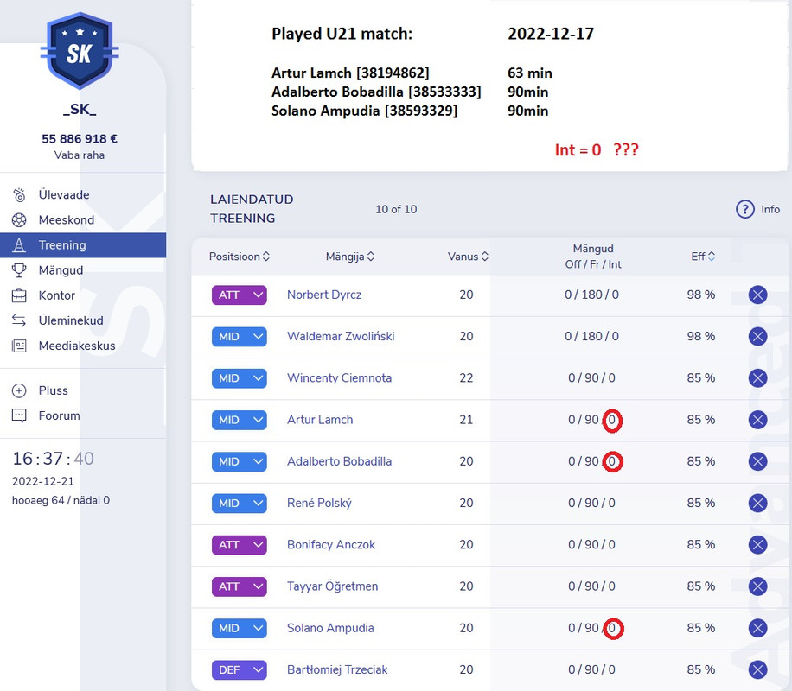Screen dimensions: 792x691
Task: Remove Wincenty Ciemnota from extended training
Action: click(757, 378)
